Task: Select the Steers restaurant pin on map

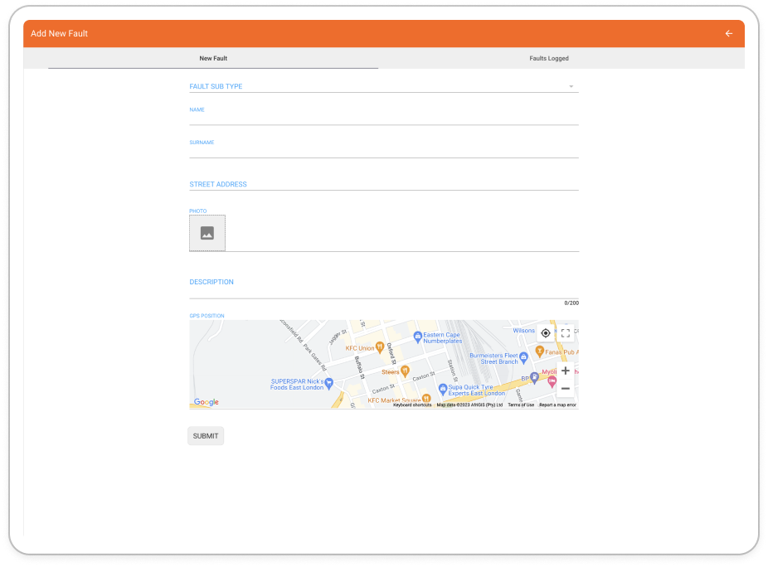Action: [405, 371]
